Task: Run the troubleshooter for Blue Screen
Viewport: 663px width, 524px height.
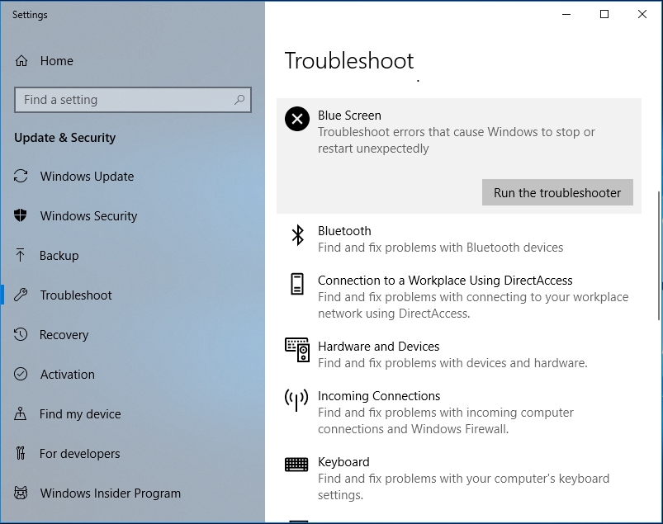Action: coord(557,193)
